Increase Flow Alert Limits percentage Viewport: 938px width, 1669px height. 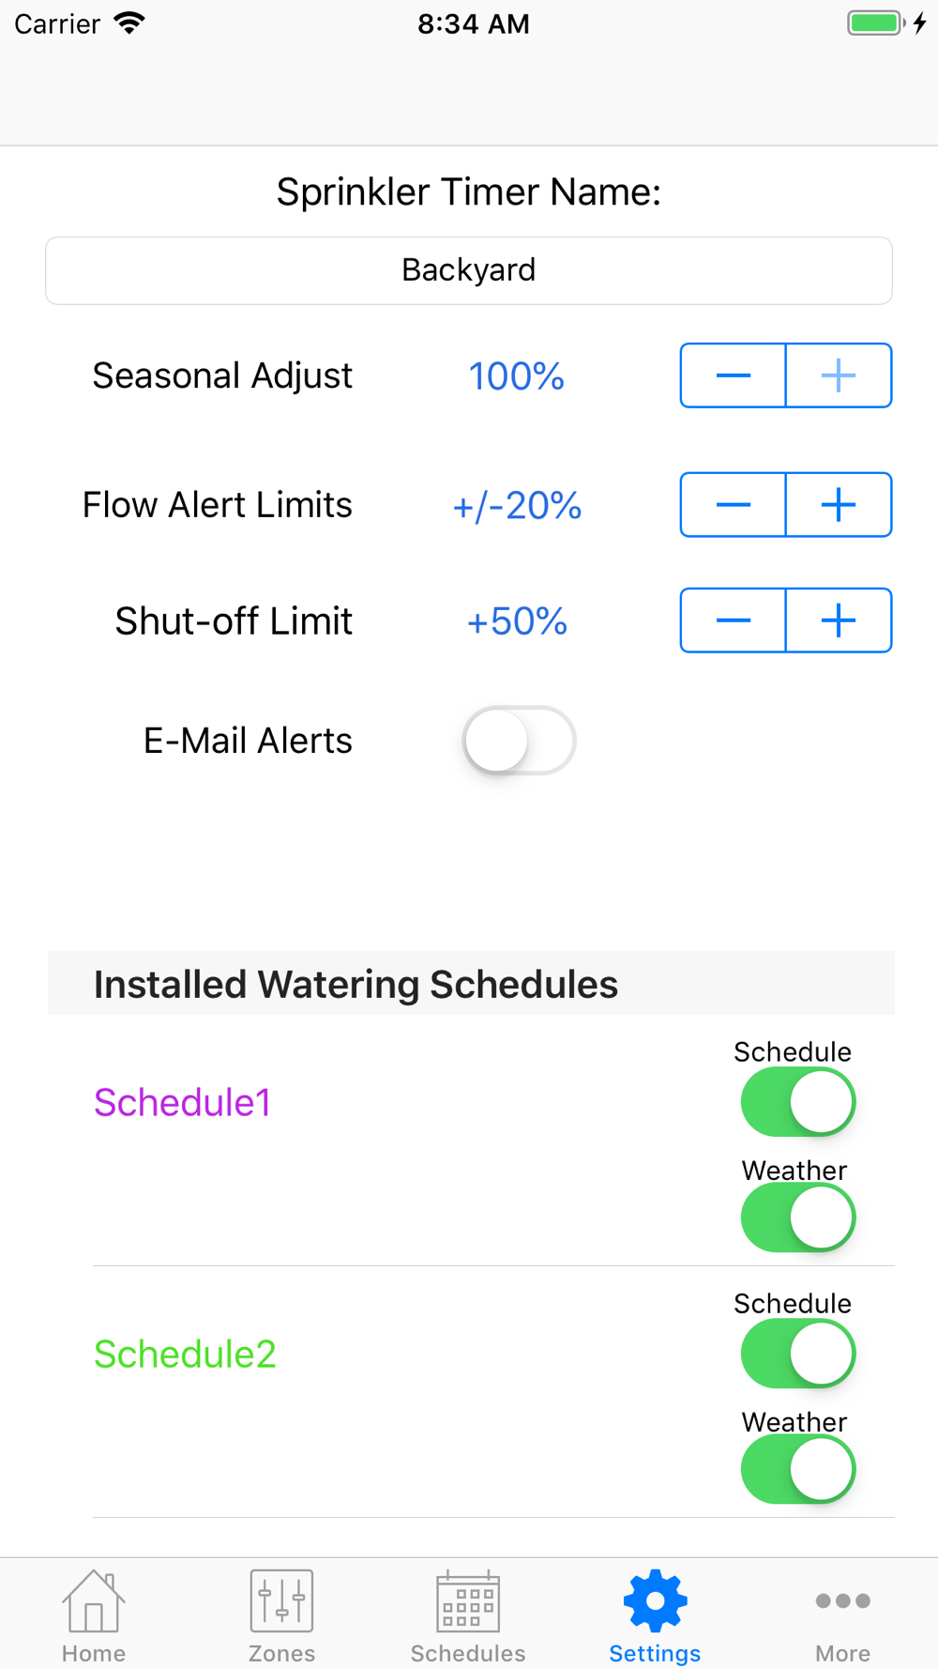click(839, 505)
